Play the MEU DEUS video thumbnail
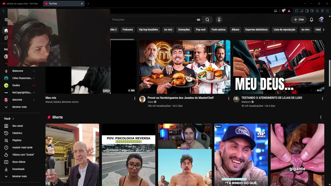 pos(279,67)
